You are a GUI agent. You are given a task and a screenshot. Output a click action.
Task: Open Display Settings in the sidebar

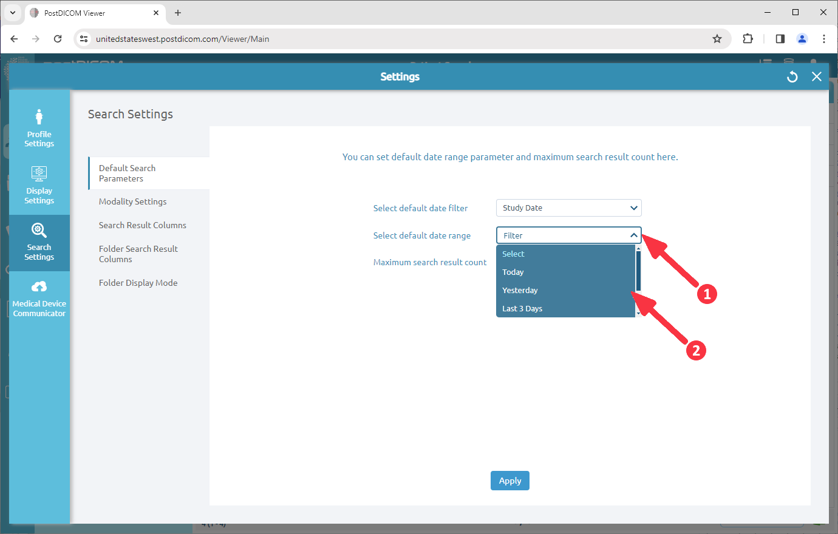(x=39, y=185)
